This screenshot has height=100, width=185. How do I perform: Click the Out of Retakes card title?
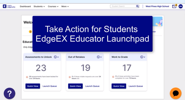(x=76, y=57)
